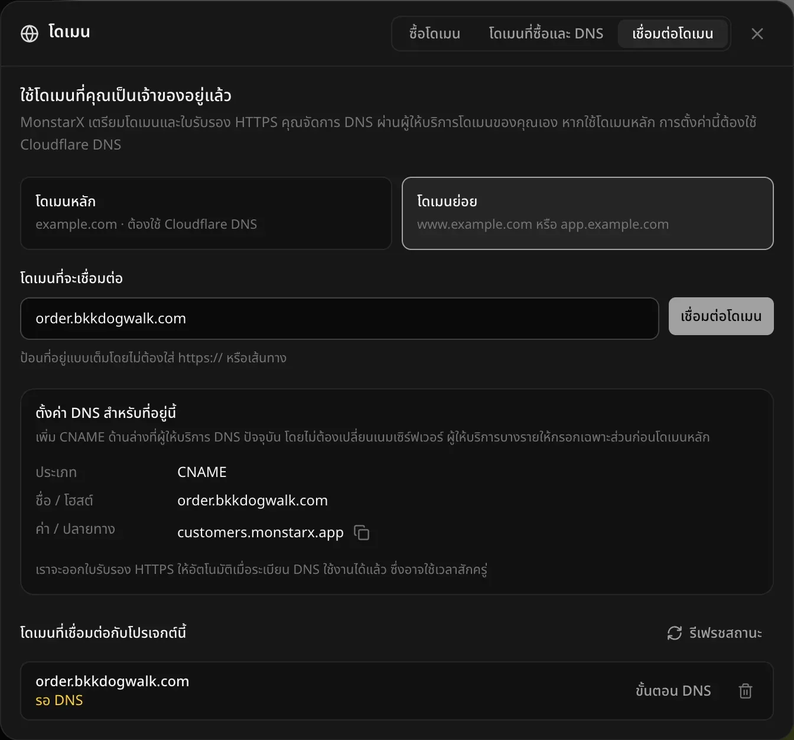Click the ค่า / ปลายทาง row label

pyautogui.click(x=76, y=529)
